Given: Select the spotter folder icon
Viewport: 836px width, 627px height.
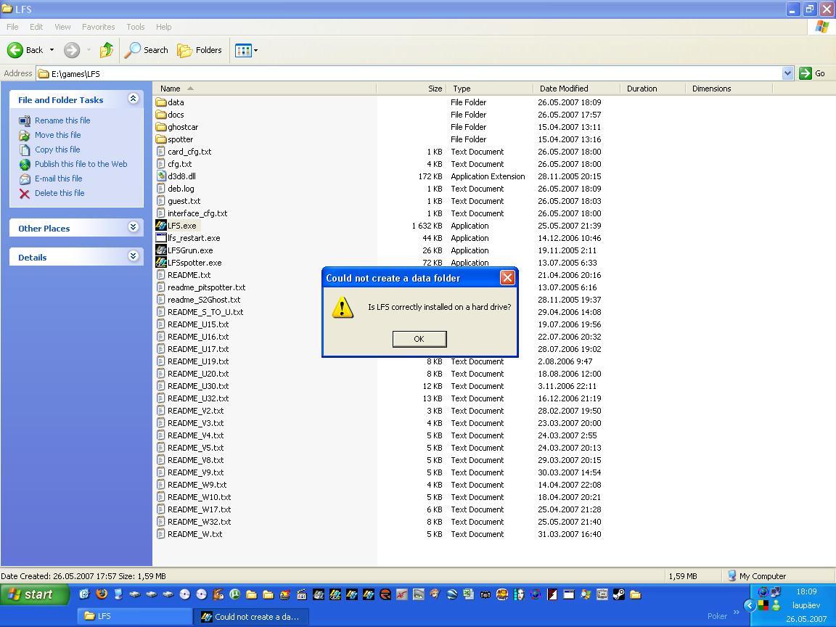Looking at the screenshot, I should click(161, 139).
